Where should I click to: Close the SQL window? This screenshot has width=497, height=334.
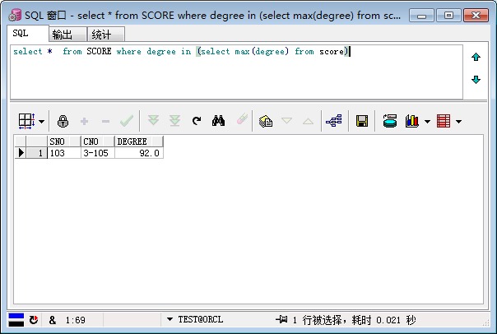pos(476,15)
